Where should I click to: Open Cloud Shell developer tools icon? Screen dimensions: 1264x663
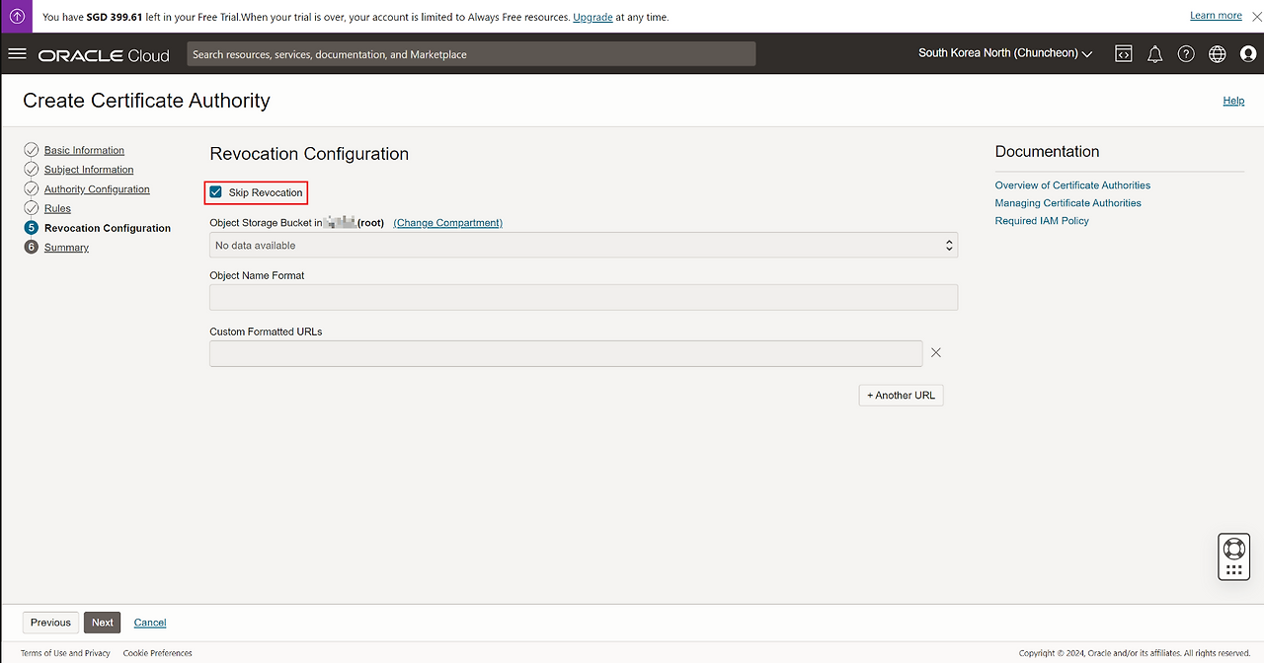(x=1124, y=54)
